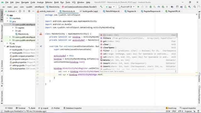Switch to build.gradle (app) tab

(90, 11)
